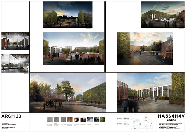Image resolution: width=186 pixels, height=133 pixels.
Task: Click the site key plan with view arrows
Action: pos(142,123)
